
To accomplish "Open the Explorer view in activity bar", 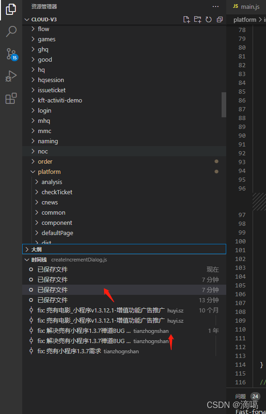I will (x=11, y=10).
